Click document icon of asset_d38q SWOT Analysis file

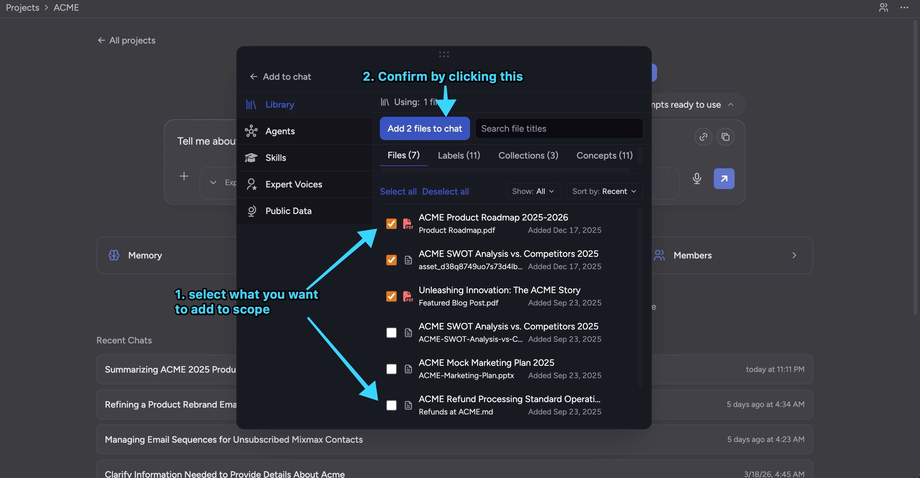pyautogui.click(x=408, y=260)
